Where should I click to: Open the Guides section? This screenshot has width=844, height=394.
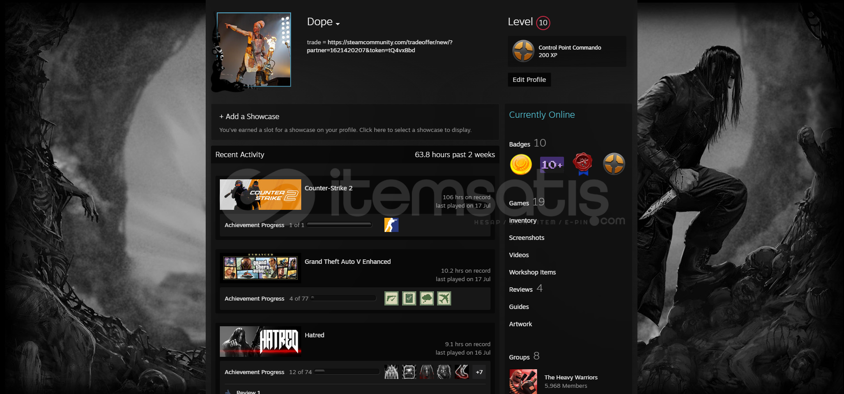click(x=519, y=307)
